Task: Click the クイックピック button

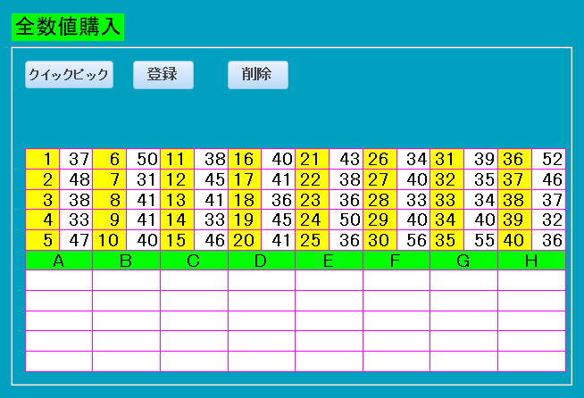Action: pos(69,75)
